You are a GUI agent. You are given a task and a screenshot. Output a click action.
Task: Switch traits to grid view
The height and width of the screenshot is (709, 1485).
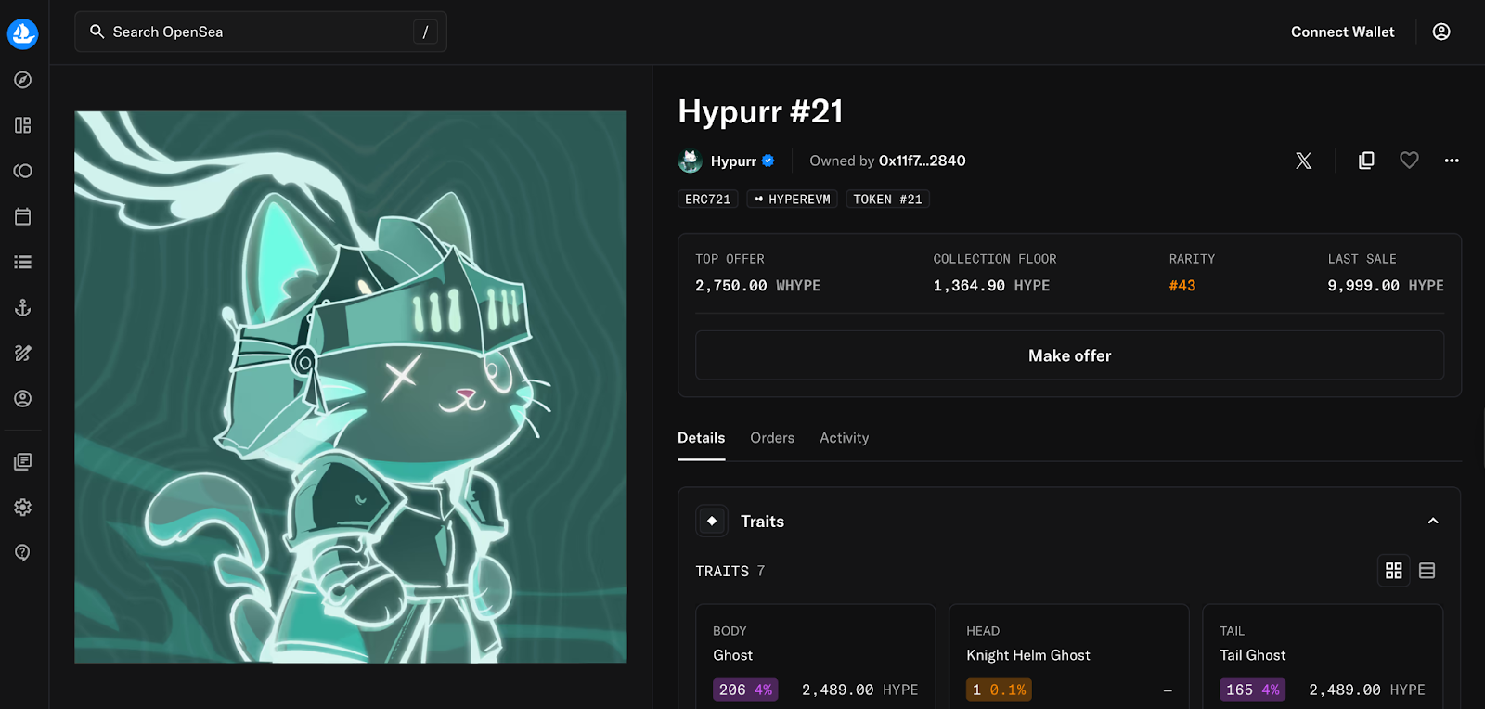click(1394, 571)
